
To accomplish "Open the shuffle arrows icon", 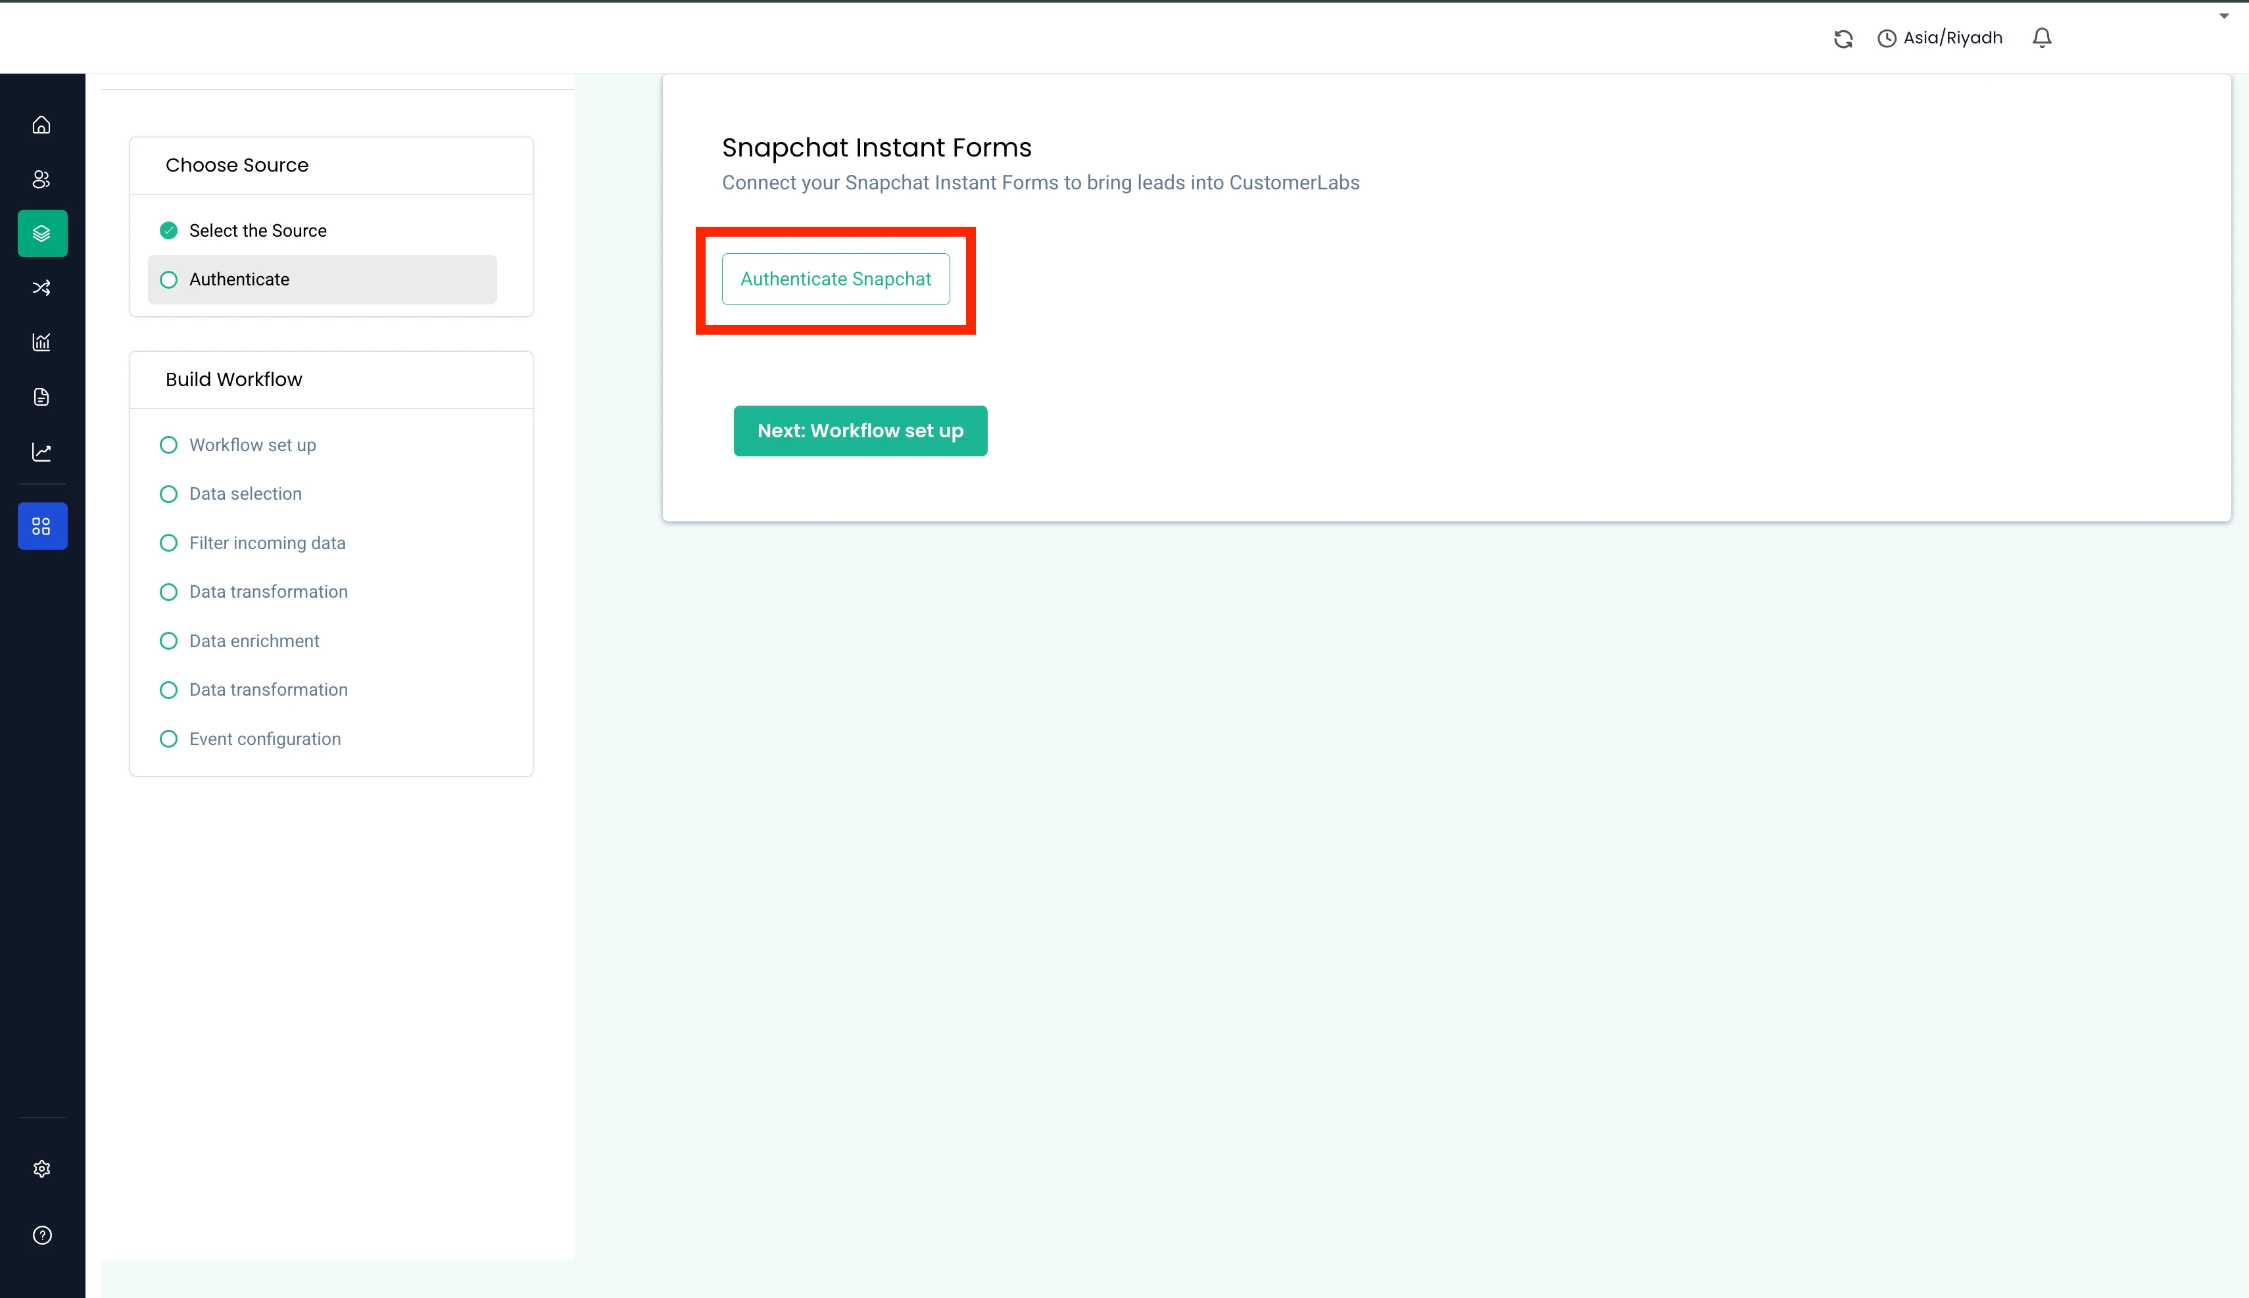I will pos(42,288).
